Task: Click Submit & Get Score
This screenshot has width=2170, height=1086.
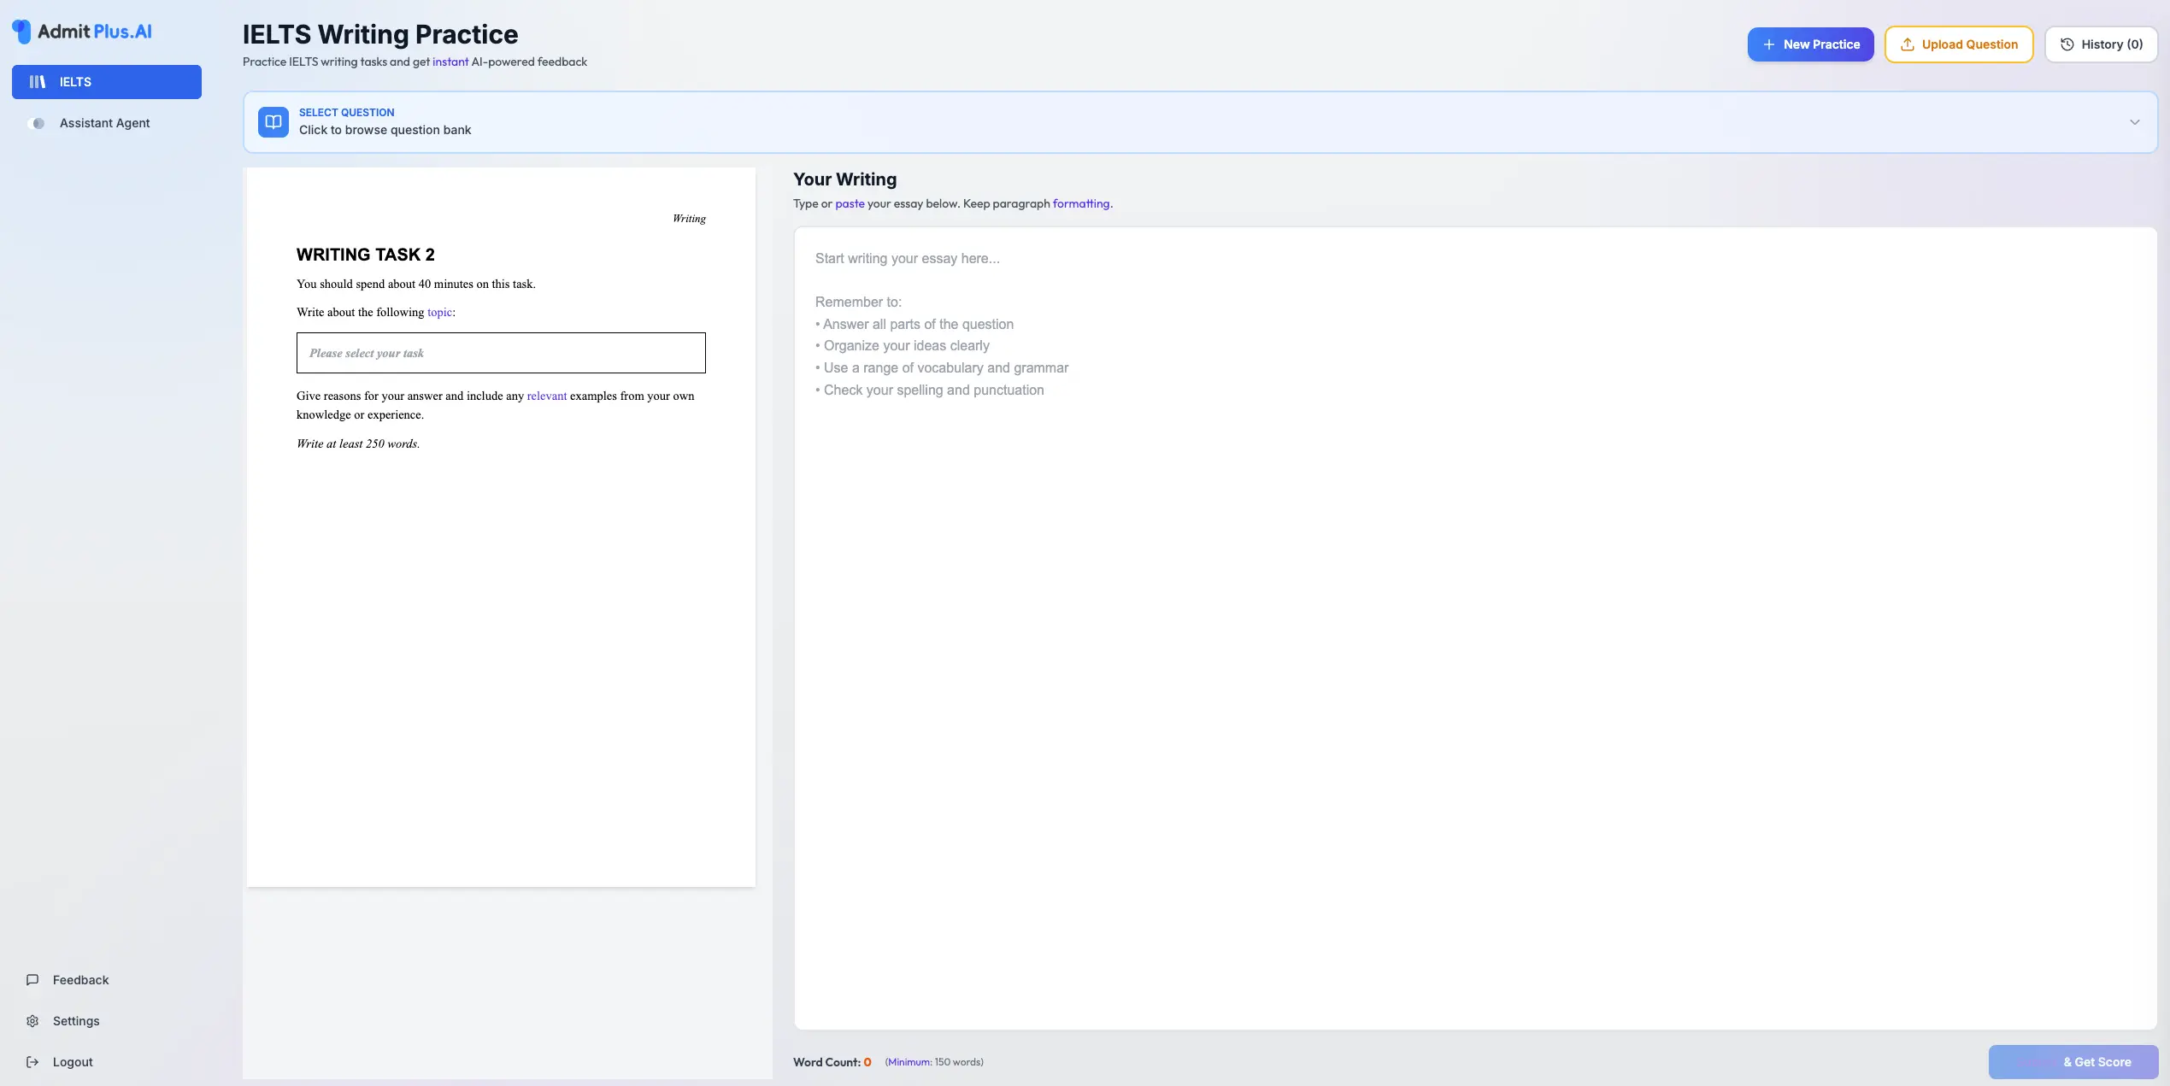Action: point(2074,1061)
